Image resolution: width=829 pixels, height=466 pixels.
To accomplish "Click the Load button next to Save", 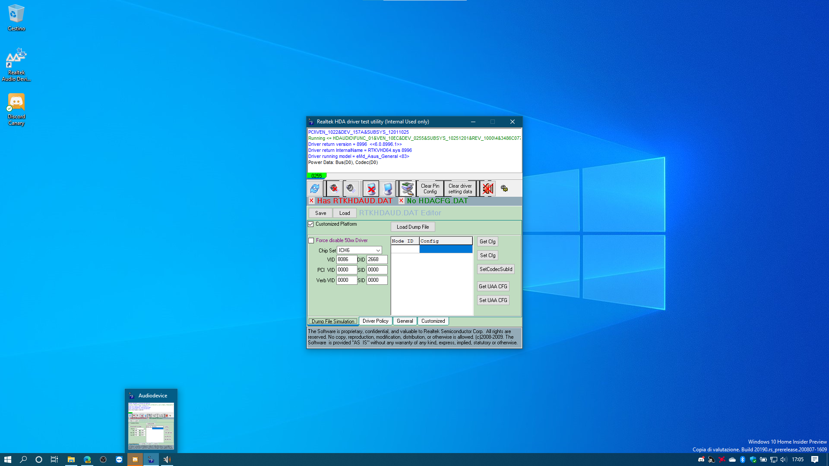I will click(x=345, y=213).
